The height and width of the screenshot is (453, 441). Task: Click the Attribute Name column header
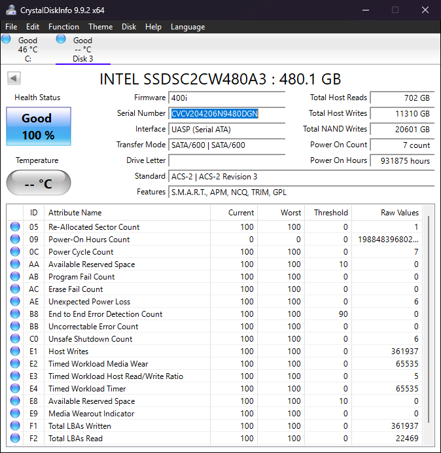click(127, 213)
